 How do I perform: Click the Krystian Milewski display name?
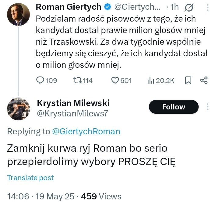(73, 103)
